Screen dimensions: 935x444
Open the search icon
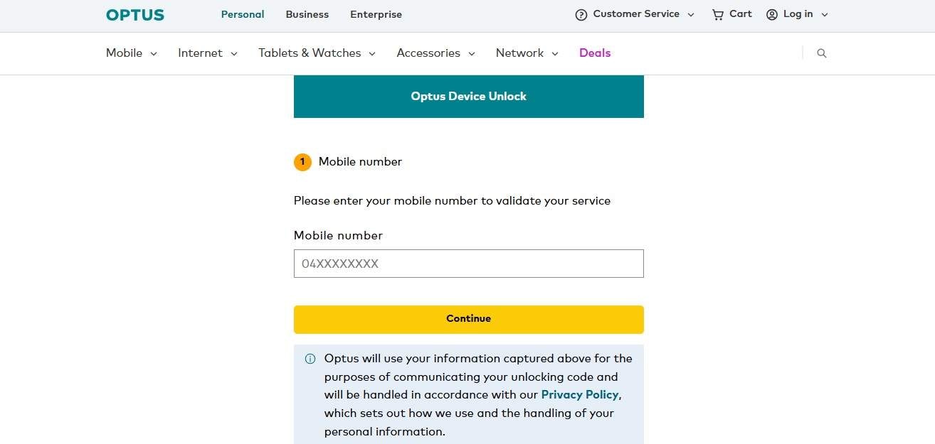coord(821,53)
